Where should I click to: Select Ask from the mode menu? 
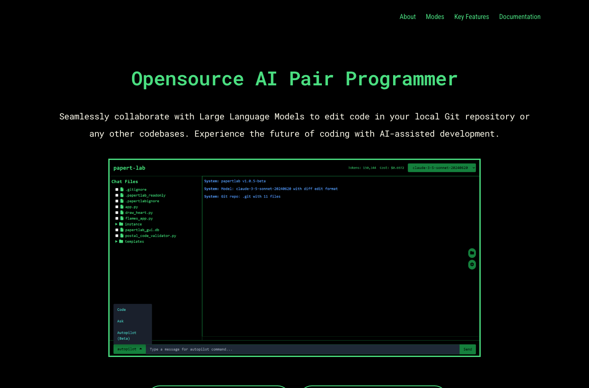(x=132, y=321)
